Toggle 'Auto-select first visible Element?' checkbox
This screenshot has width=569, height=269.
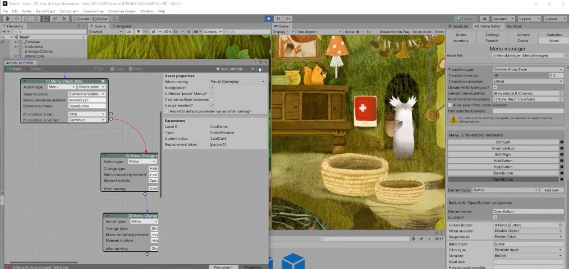(450, 105)
